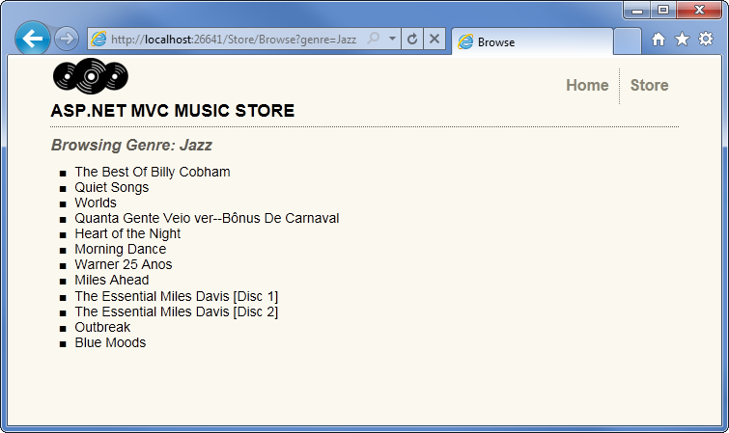Open Favorites with the star icon

[x=682, y=40]
